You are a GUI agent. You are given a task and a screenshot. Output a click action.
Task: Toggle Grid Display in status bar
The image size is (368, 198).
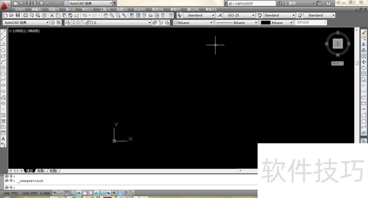67,193
